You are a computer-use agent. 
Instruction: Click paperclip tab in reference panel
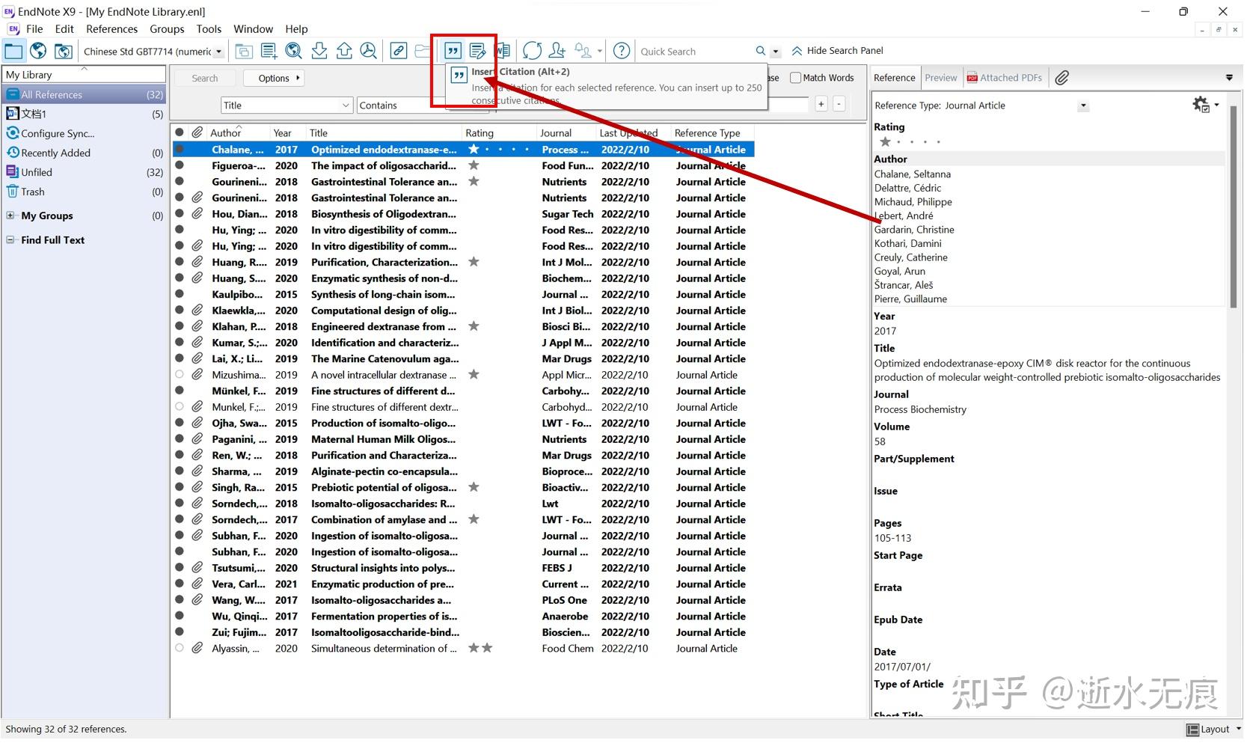click(x=1062, y=77)
